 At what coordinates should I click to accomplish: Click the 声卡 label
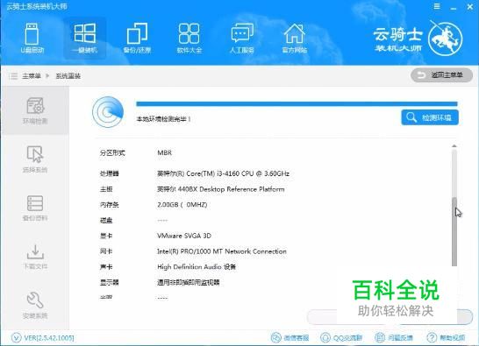tap(106, 266)
